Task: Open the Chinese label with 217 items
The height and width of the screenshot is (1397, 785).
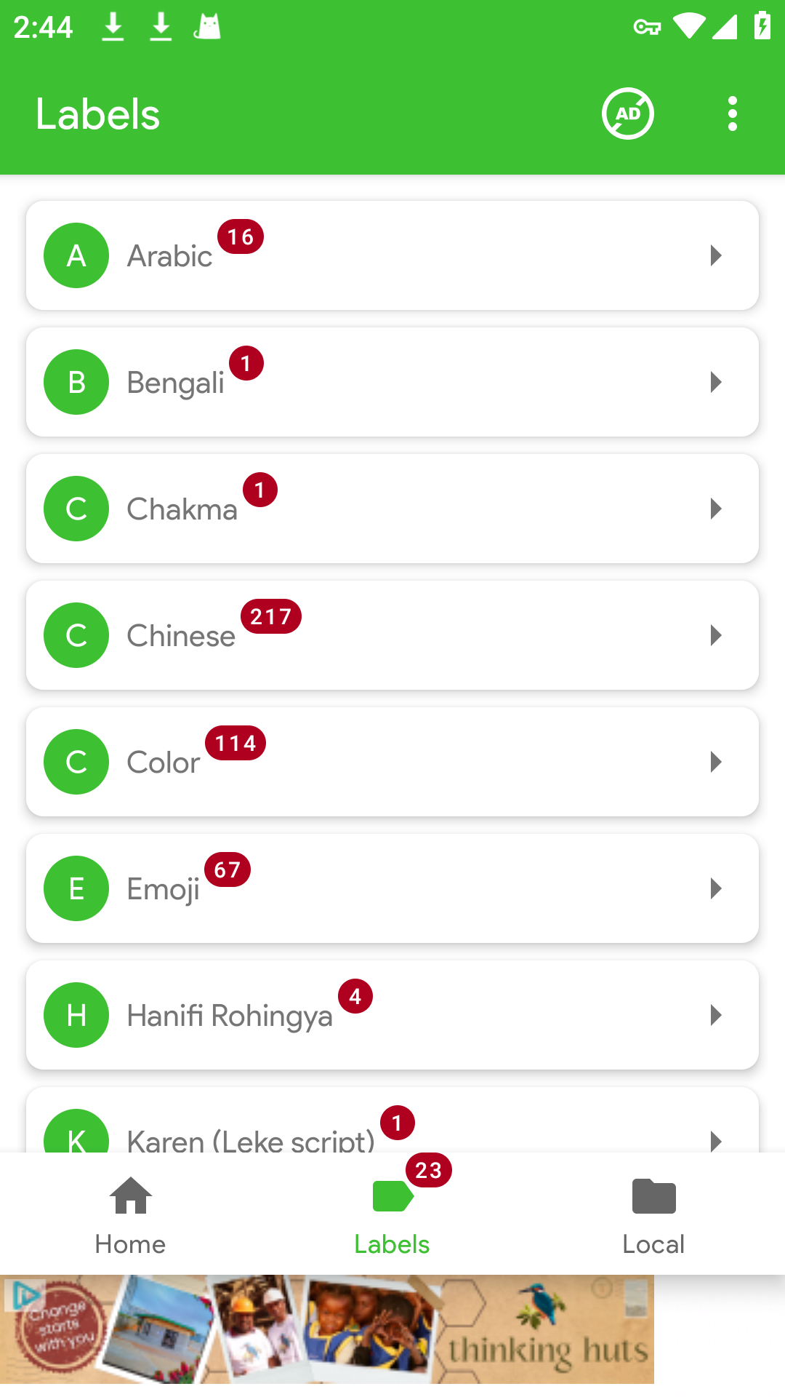Action: tap(392, 635)
